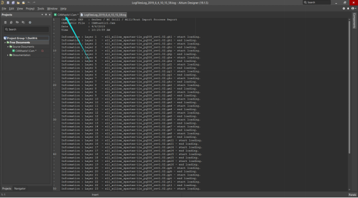Image resolution: width=358 pixels, height=198 pixels.
Task: Open the Components side panel tab
Action: pyautogui.click(x=354, y=20)
